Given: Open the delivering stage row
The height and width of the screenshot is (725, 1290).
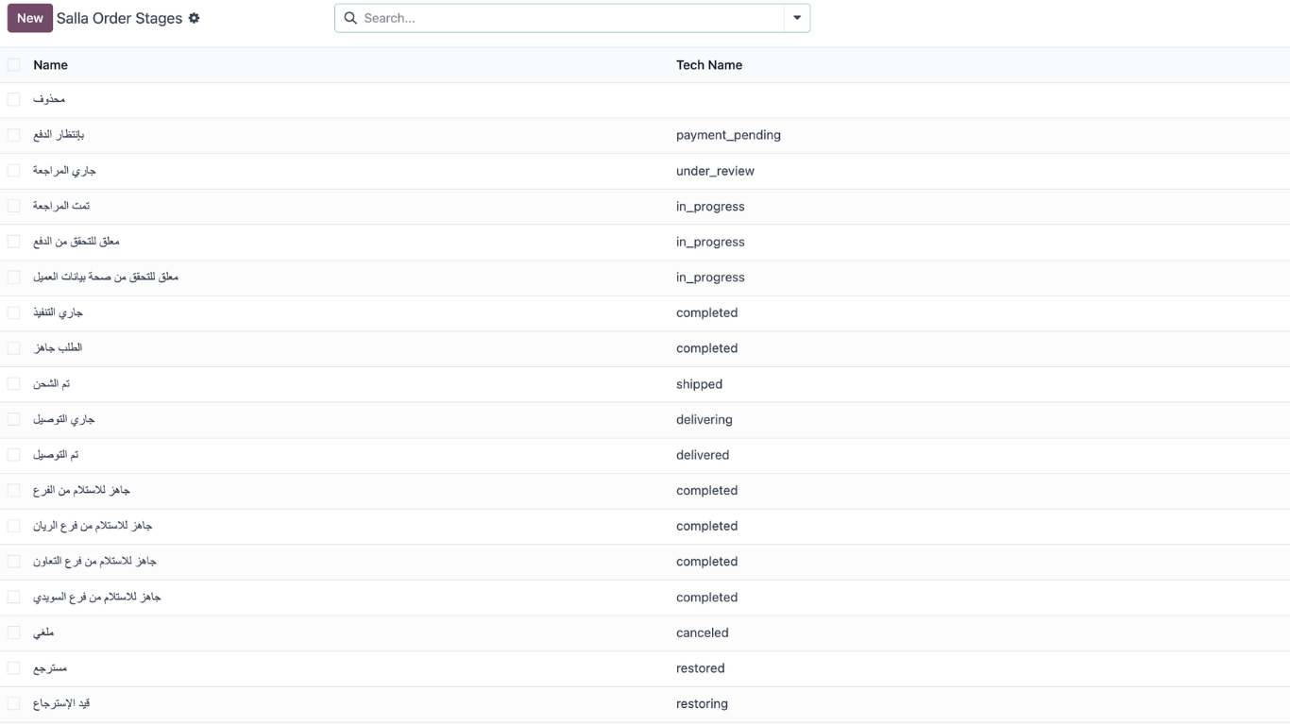Looking at the screenshot, I should 704,419.
